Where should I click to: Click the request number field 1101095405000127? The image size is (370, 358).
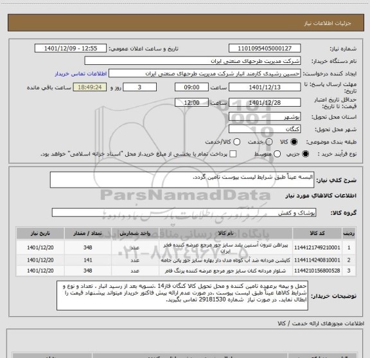coord(265,48)
